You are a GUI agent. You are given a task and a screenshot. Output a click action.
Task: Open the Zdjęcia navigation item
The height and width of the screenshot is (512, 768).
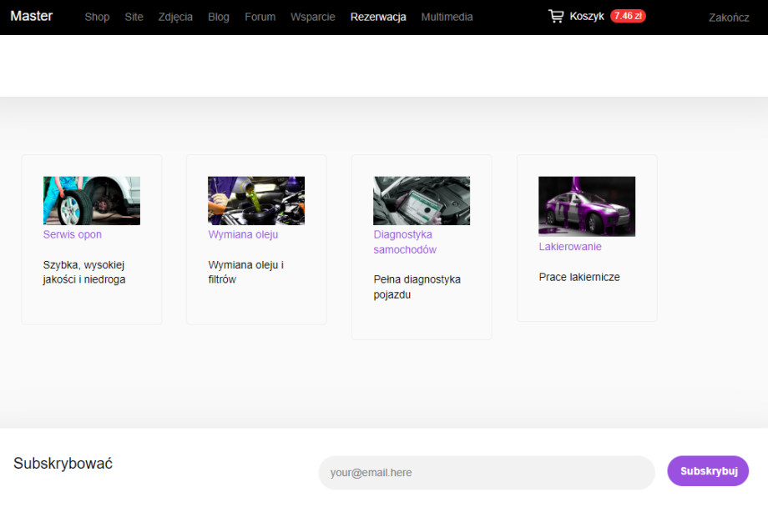(175, 17)
